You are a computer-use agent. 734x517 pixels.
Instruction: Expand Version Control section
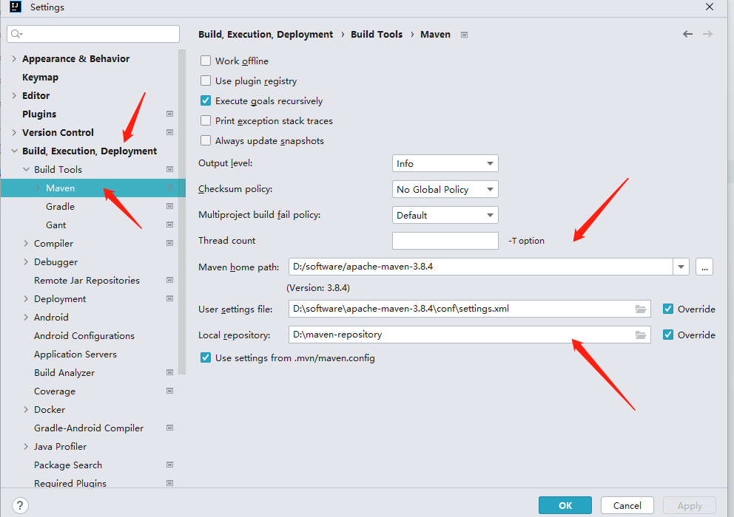point(14,132)
